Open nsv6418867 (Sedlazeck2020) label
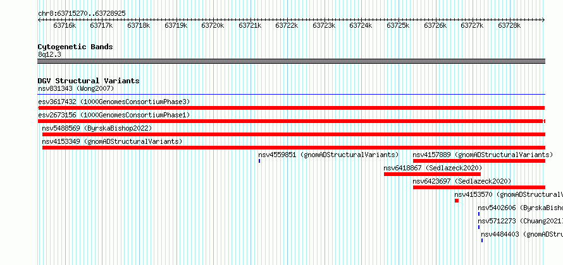Viewport: 563px width, 265px height. click(x=433, y=168)
